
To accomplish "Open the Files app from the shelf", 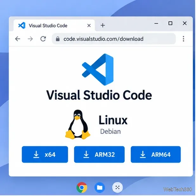I will [100, 187].
